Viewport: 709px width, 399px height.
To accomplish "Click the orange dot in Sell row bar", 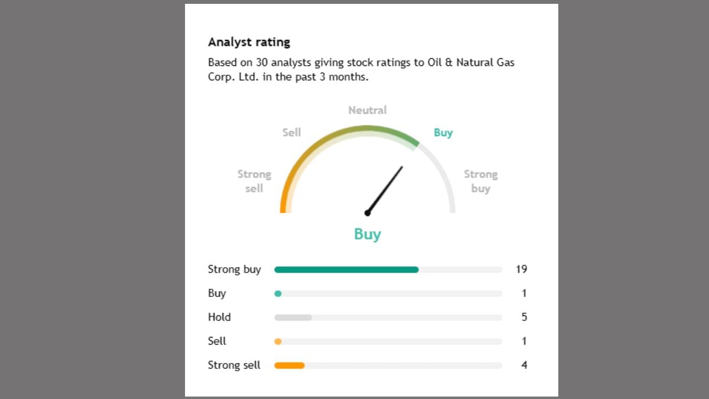I will click(x=278, y=341).
